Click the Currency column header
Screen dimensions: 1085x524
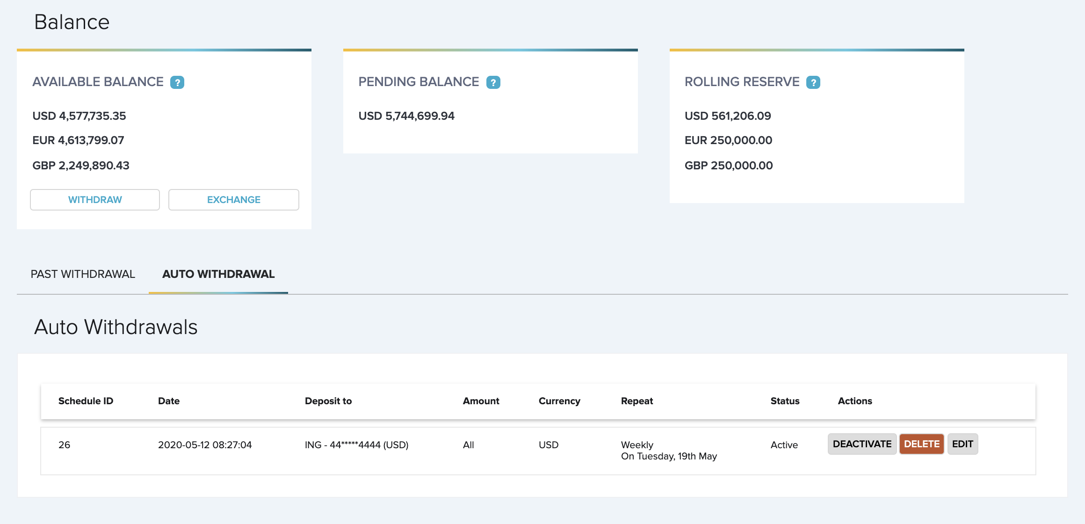[559, 401]
